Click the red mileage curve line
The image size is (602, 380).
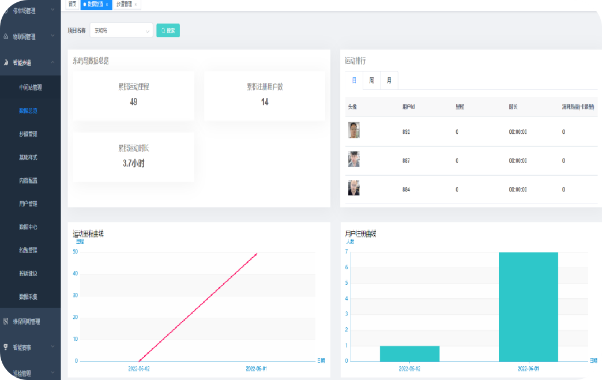coord(198,307)
